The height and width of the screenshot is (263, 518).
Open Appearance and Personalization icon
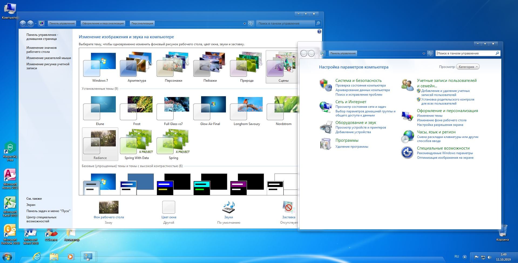(x=407, y=116)
